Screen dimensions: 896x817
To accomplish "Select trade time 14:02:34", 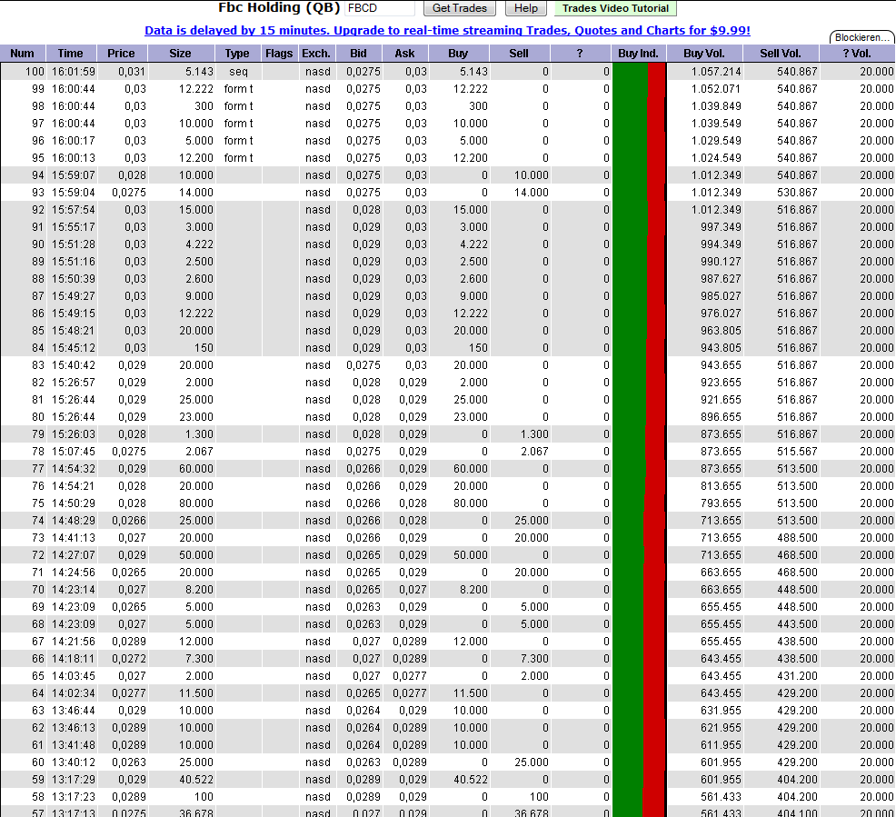I will [74, 693].
